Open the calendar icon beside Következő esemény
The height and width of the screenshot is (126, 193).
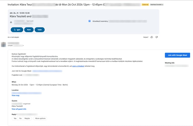click(90, 21)
